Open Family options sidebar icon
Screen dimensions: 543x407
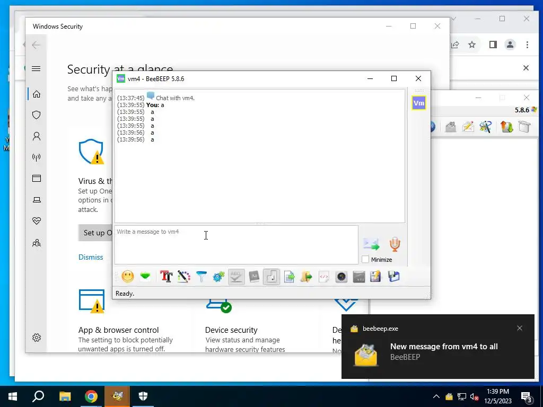coord(37,243)
